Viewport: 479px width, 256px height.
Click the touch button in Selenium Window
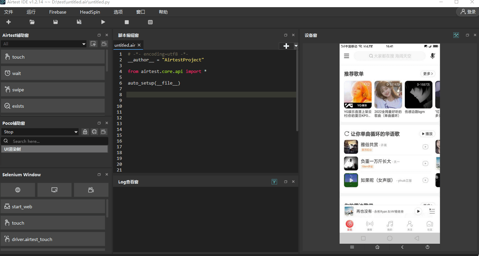pyautogui.click(x=53, y=223)
